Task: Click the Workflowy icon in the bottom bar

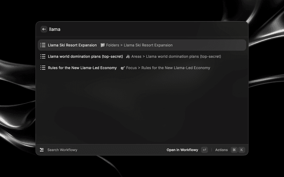Action: [x=42, y=150]
